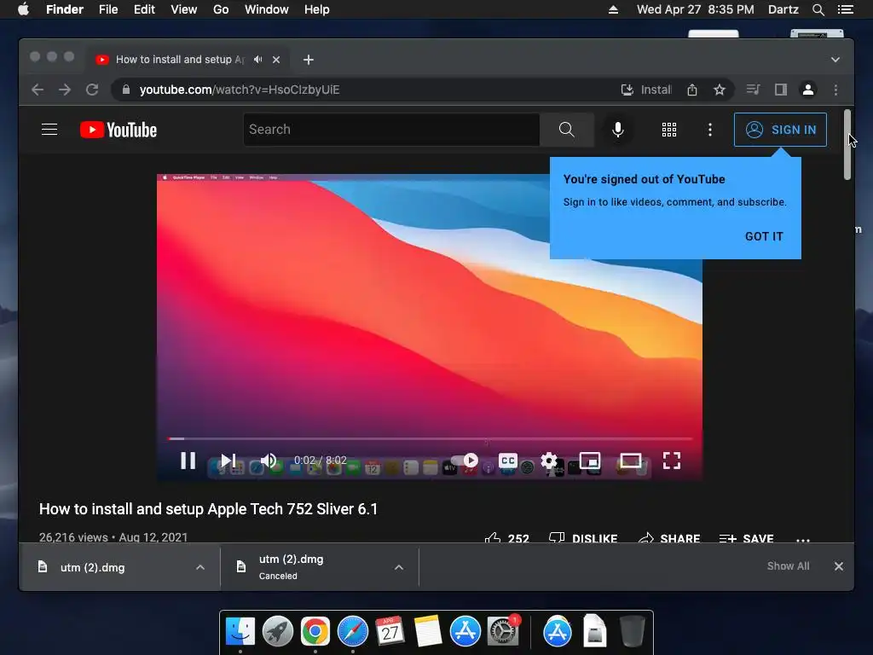Open the Go menu
This screenshot has width=873, height=655.
221,9
